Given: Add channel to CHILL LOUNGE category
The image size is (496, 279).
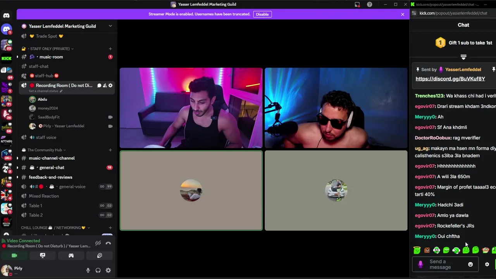Looking at the screenshot, I should point(110,228).
